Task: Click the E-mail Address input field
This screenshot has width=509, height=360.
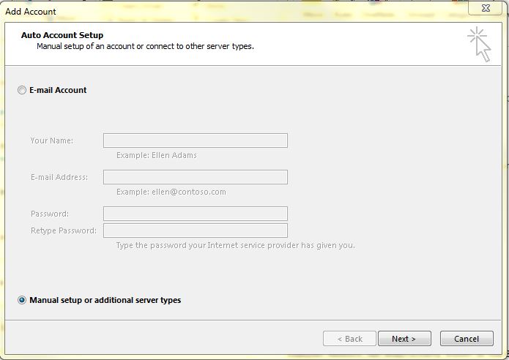Action: point(196,177)
